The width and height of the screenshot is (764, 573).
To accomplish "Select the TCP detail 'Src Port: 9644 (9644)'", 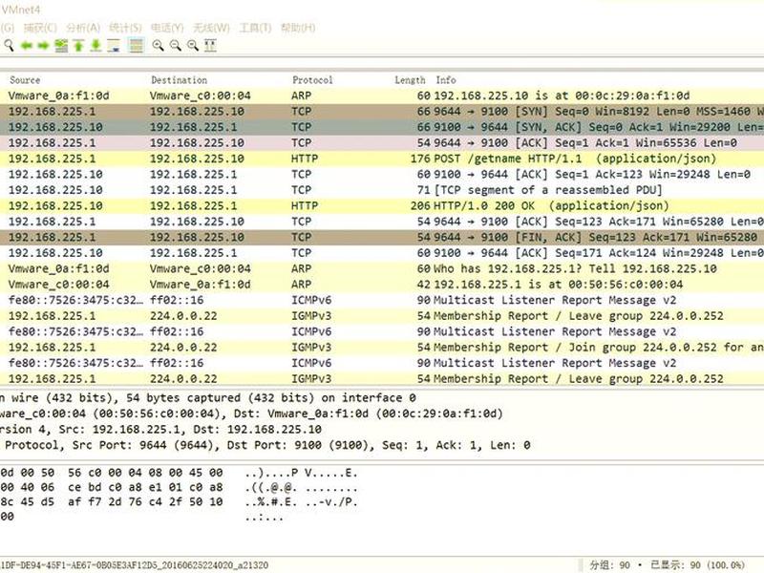I will (146, 445).
